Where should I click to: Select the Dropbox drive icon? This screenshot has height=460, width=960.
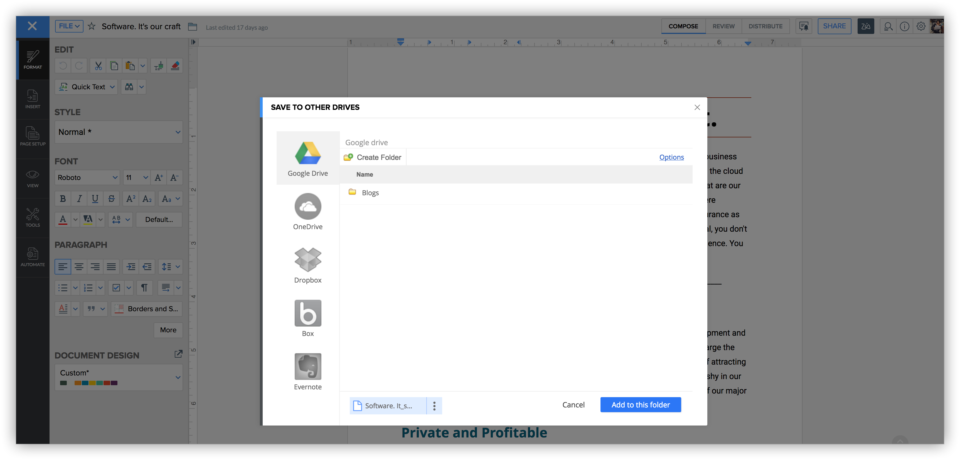[307, 260]
